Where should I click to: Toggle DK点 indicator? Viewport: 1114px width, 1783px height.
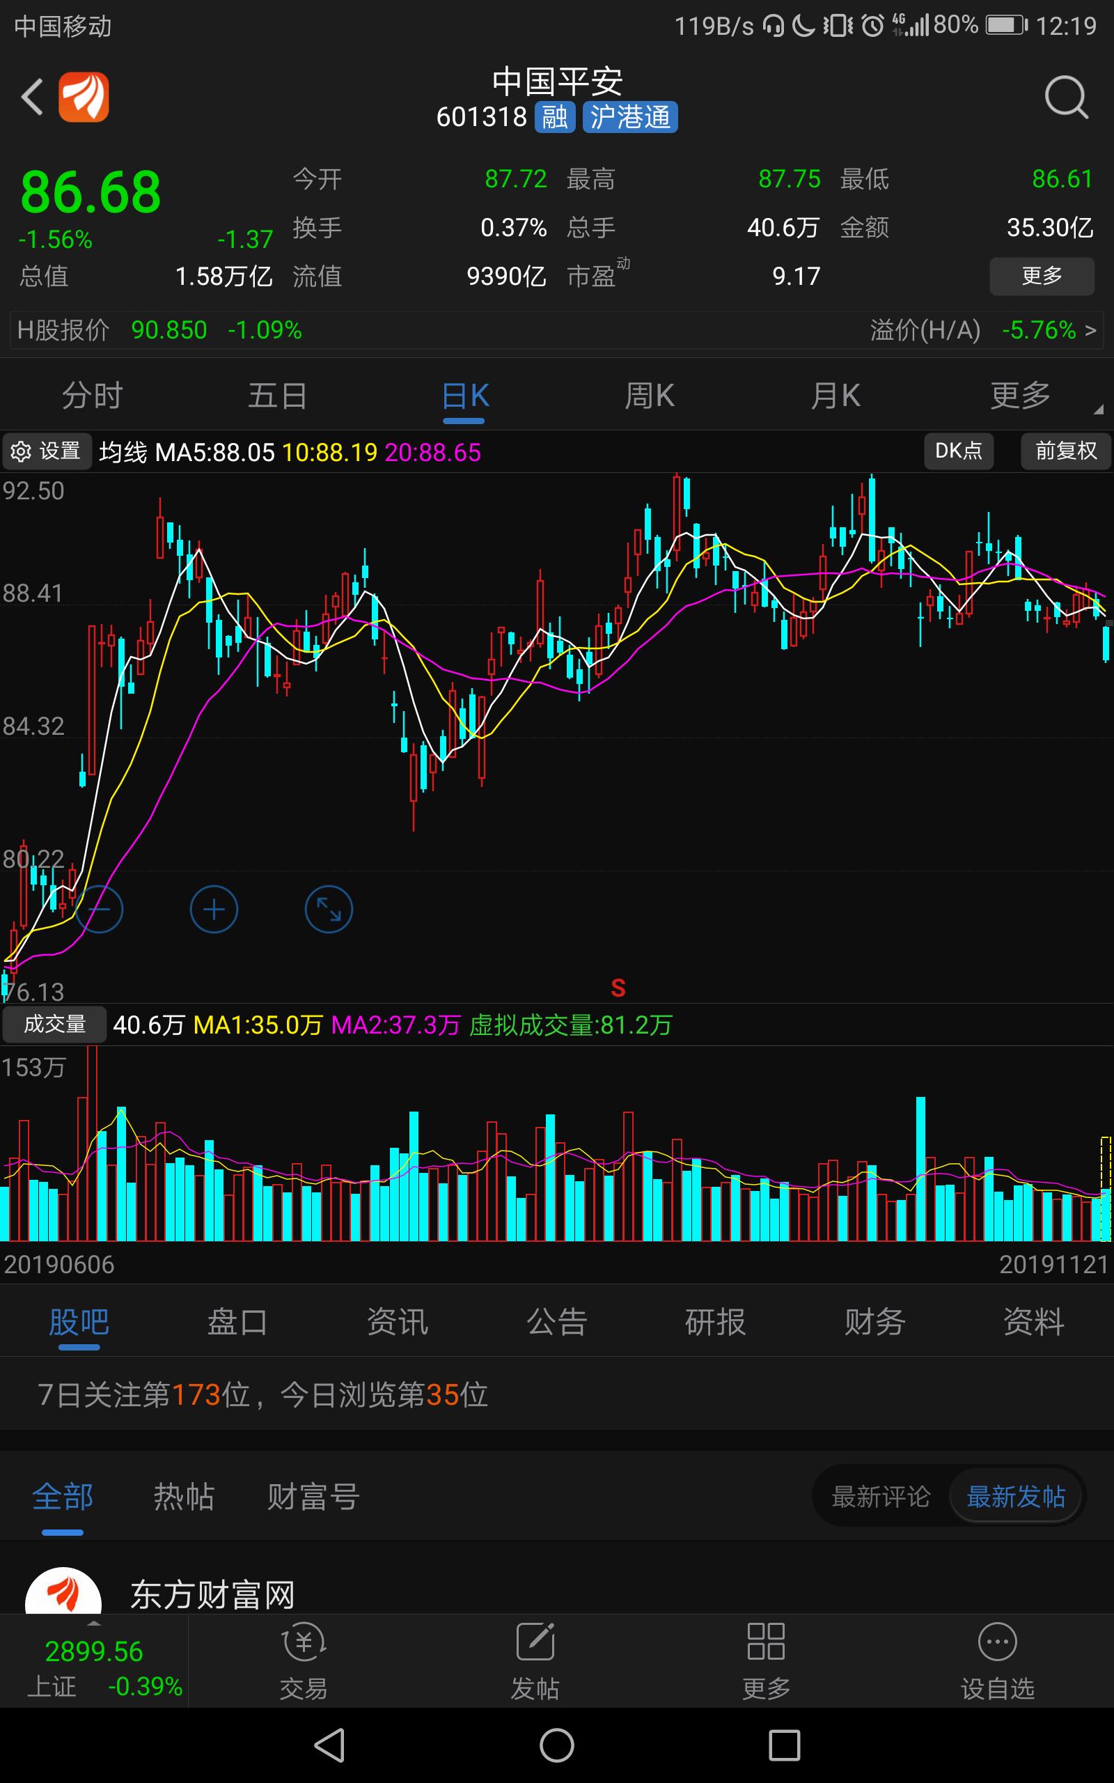tap(959, 451)
